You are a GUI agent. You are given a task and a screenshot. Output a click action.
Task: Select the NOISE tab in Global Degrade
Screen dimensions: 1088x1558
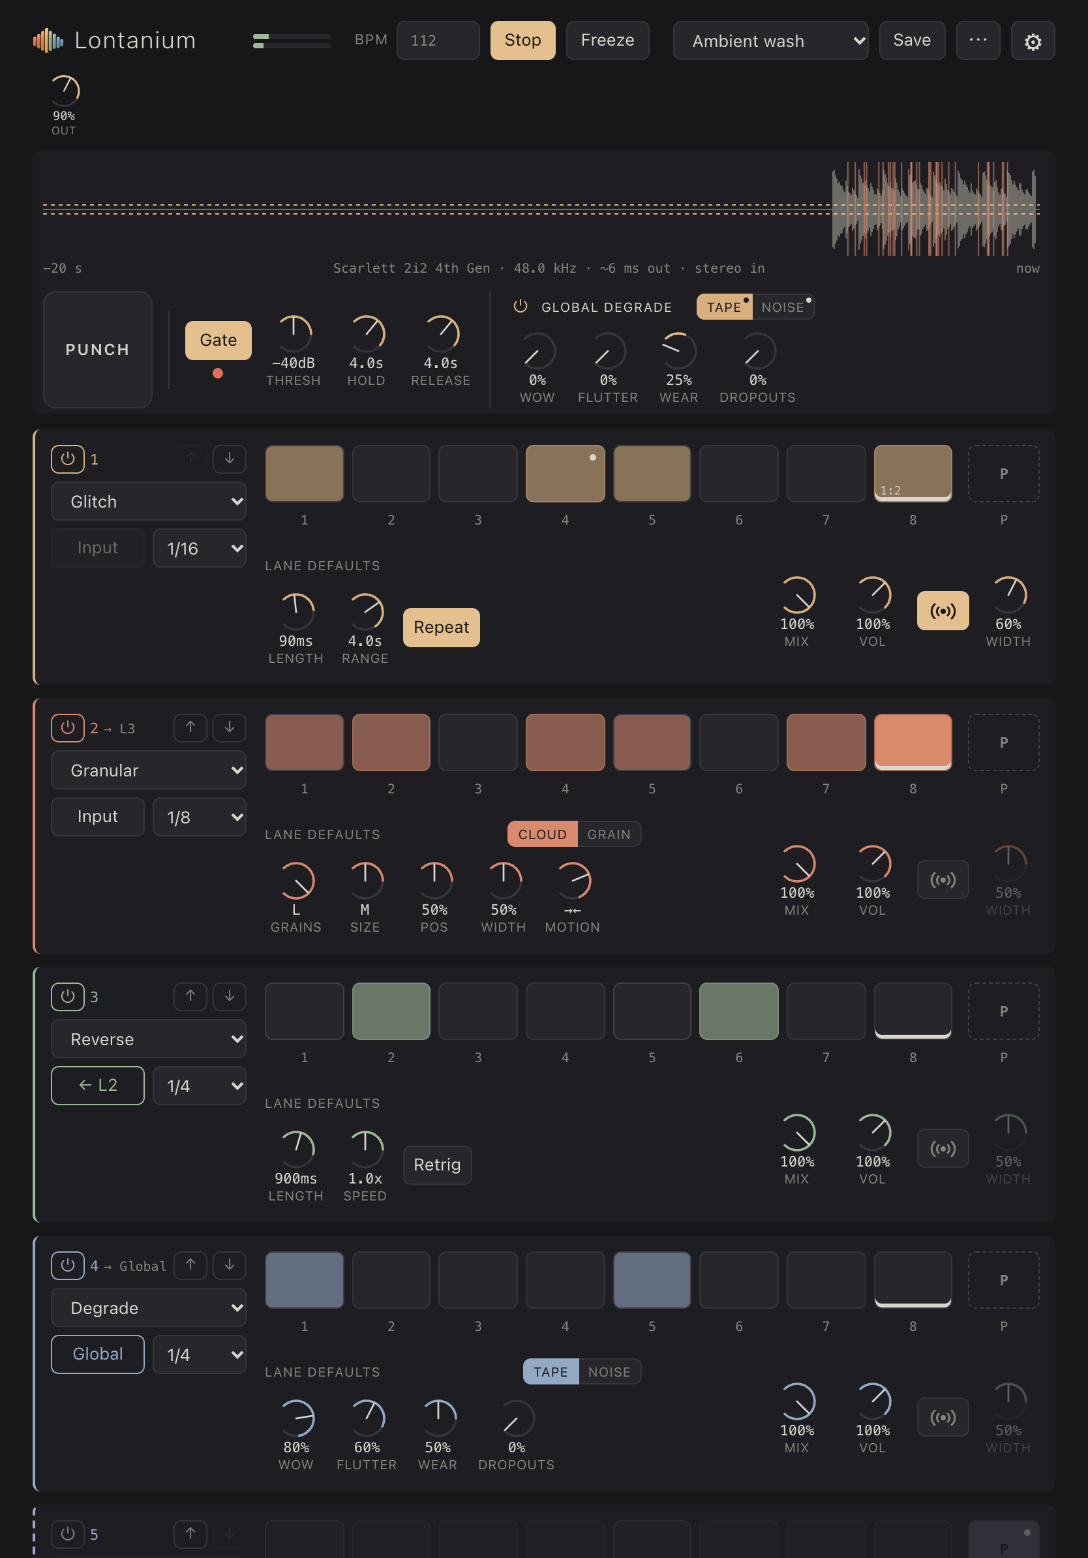[x=783, y=307]
